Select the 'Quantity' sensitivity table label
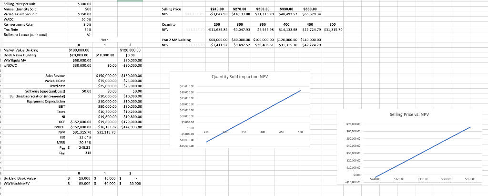This screenshot has height=196, width=488. (169, 24)
